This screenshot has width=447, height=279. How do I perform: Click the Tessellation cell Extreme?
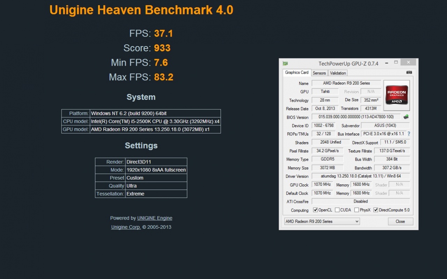point(156,194)
